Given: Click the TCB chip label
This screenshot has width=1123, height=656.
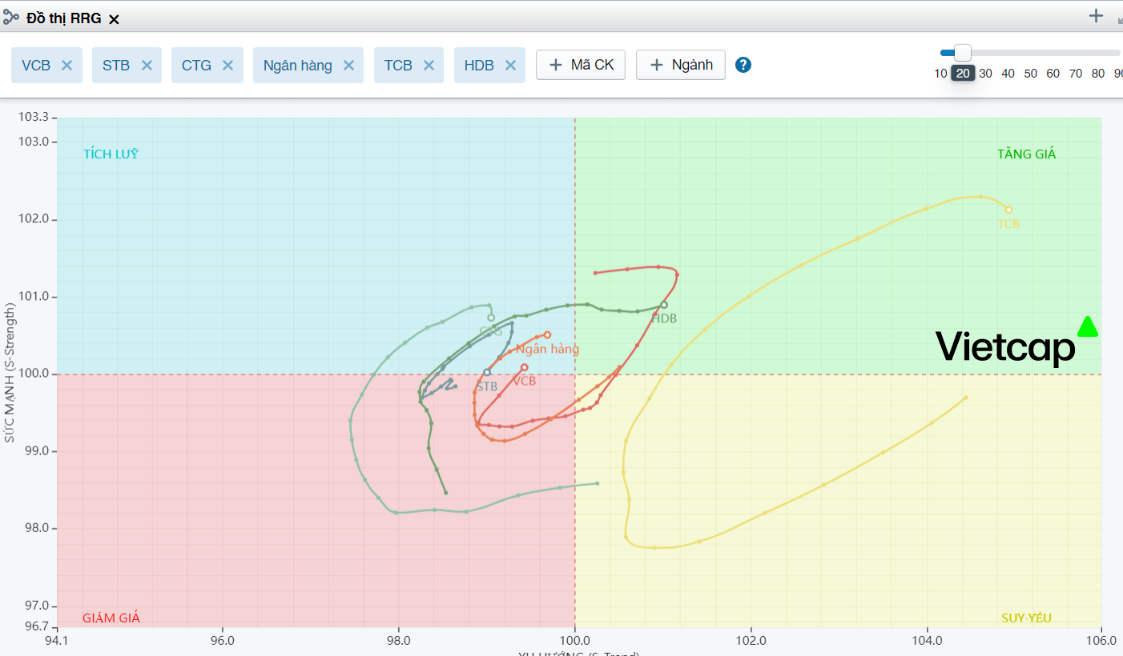Looking at the screenshot, I should pyautogui.click(x=398, y=66).
